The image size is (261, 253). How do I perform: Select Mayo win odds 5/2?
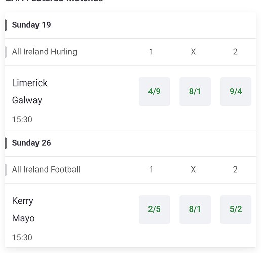pyautogui.click(x=236, y=209)
